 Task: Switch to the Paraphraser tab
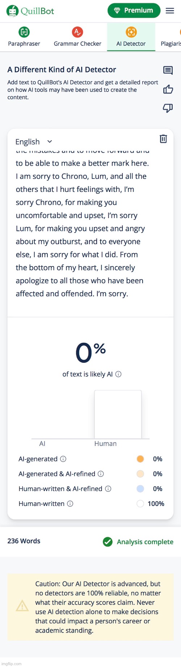24,37
